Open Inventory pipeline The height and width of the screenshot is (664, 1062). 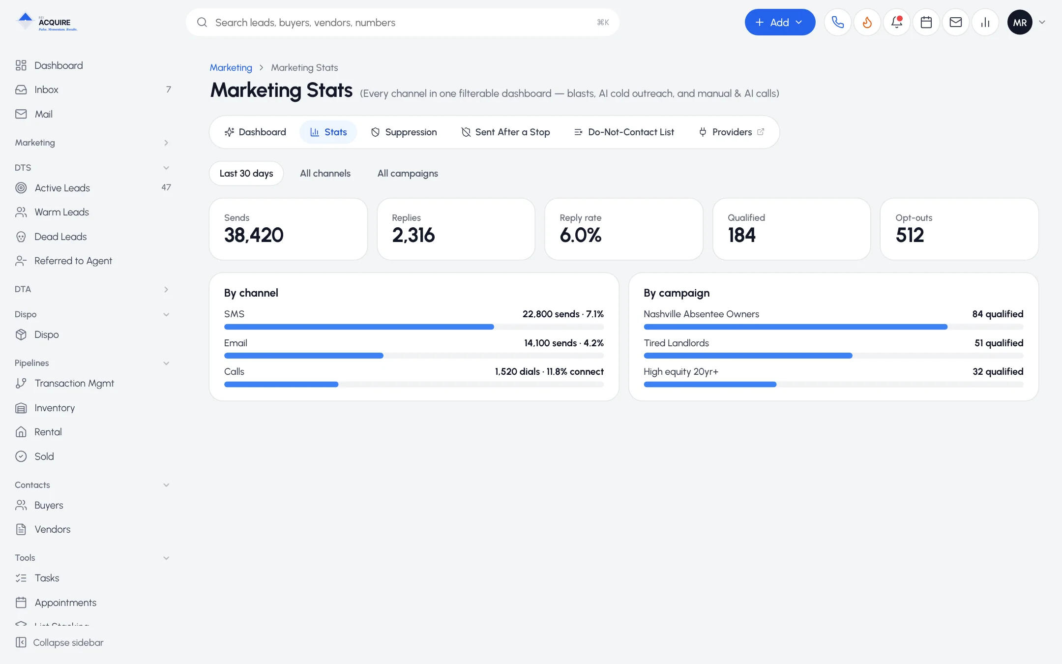(x=93, y=408)
